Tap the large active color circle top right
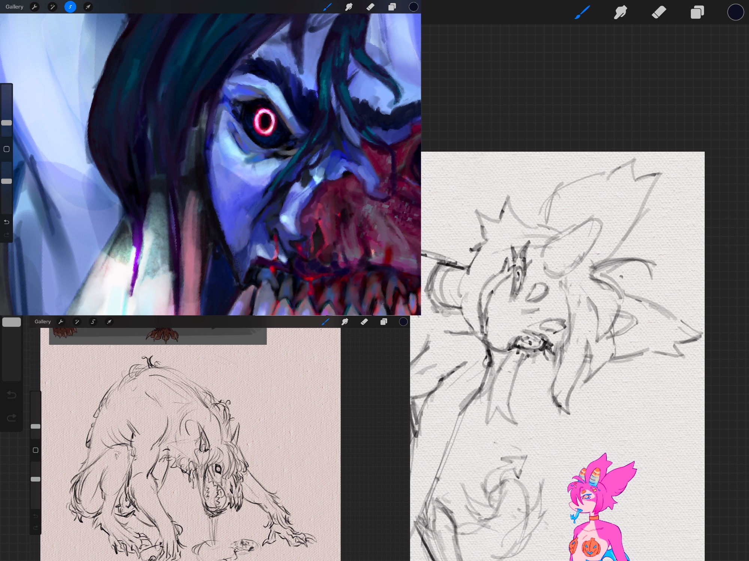The width and height of the screenshot is (749, 561). pos(735,12)
